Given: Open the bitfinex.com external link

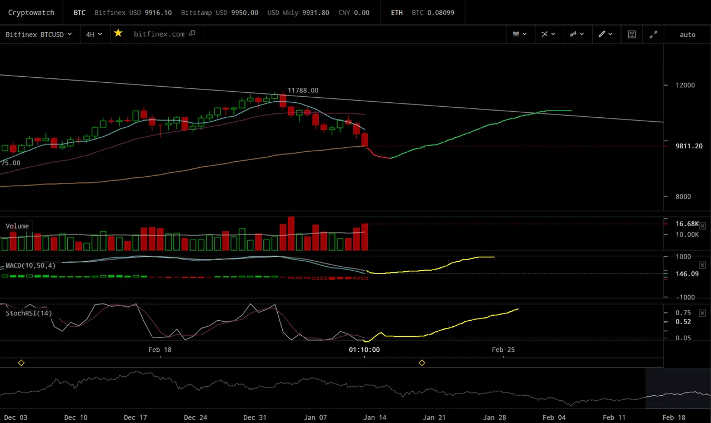Looking at the screenshot, I should click(164, 34).
